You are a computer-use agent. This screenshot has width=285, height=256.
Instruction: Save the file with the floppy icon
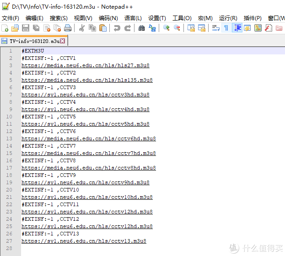click(26, 28)
